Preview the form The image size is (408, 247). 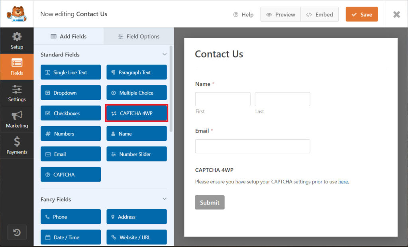coord(280,14)
